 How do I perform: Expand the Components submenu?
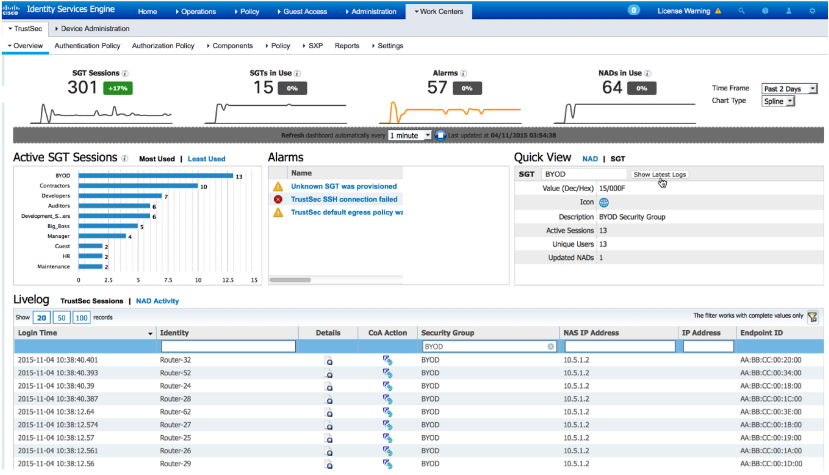coord(230,46)
